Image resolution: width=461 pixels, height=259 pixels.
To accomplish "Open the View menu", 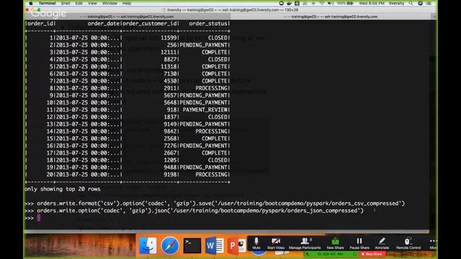I will pos(92,3).
